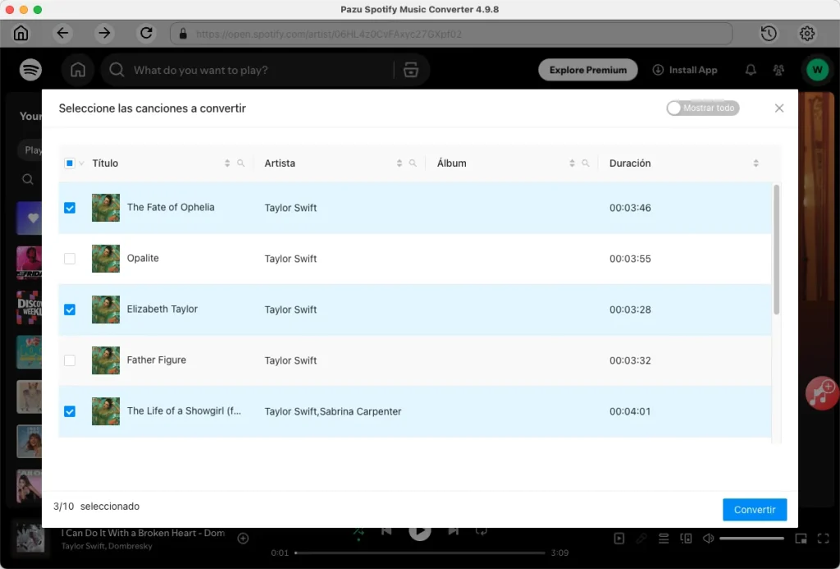The height and width of the screenshot is (569, 840).
Task: Click the song progress slider
Action: pos(418,554)
